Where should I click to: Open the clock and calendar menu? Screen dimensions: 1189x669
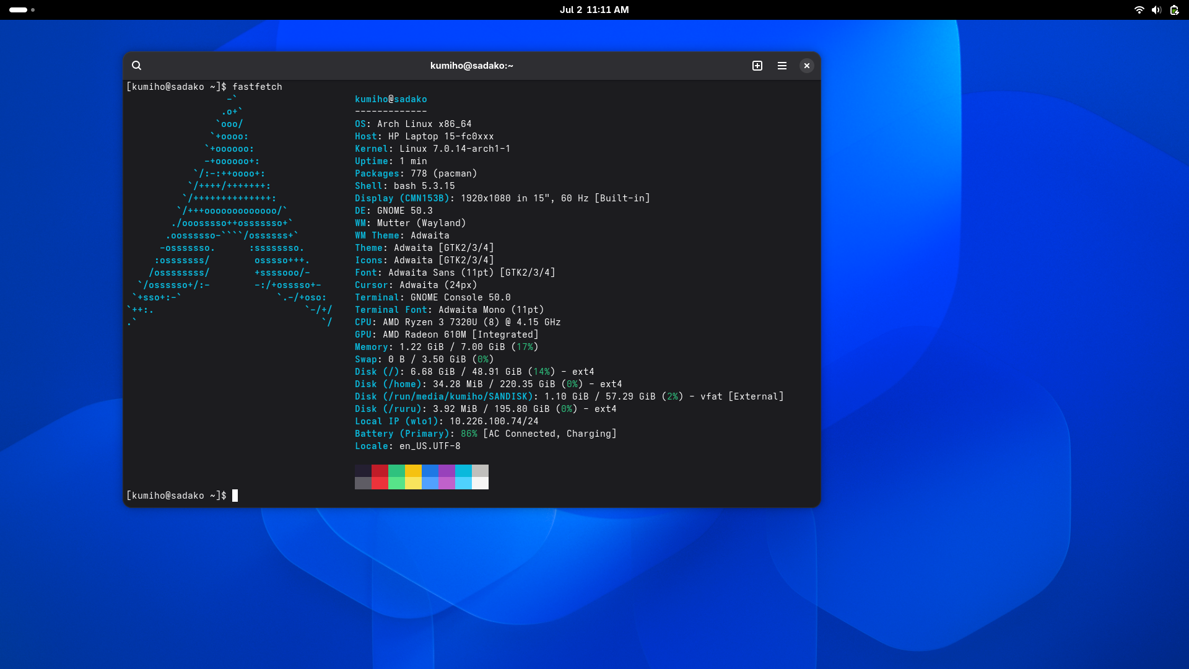(594, 10)
